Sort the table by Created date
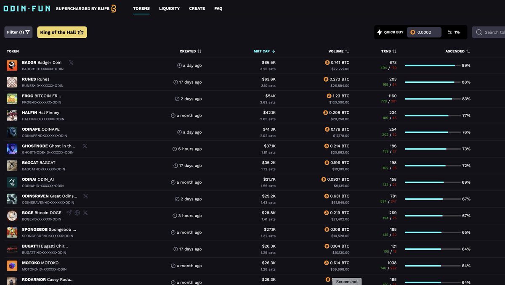 [191, 51]
